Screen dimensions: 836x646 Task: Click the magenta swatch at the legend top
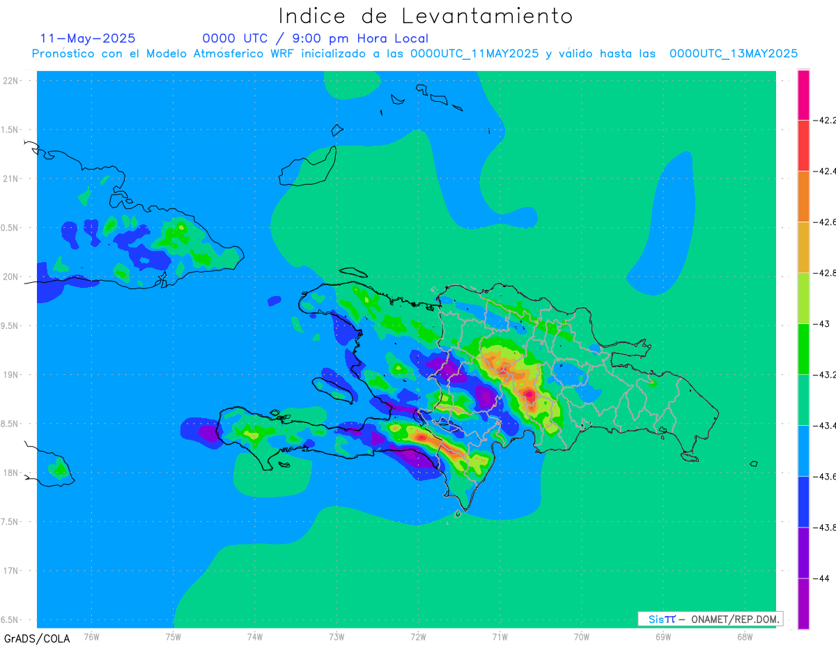(x=803, y=95)
